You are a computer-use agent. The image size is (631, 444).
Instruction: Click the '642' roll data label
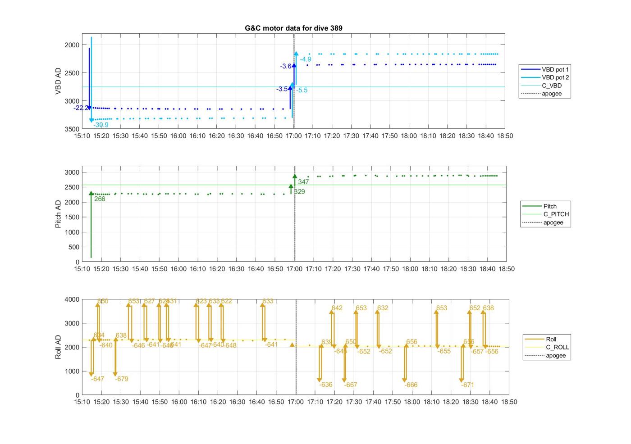pyautogui.click(x=337, y=308)
